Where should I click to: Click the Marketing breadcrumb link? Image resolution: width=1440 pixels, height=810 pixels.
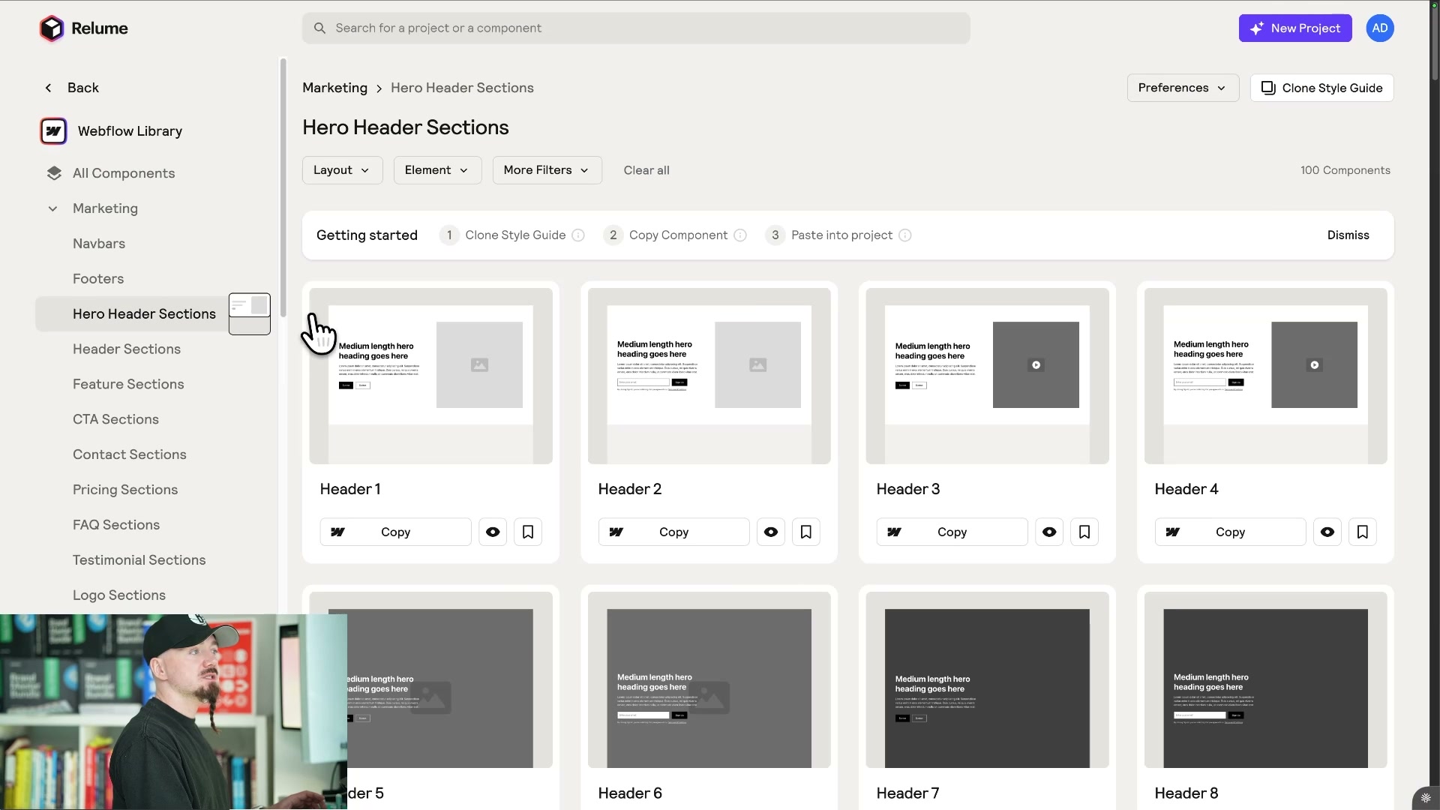point(334,88)
